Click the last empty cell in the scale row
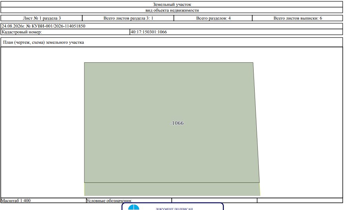Screen dimensions: 349x210 pyautogui.click(x=300, y=200)
